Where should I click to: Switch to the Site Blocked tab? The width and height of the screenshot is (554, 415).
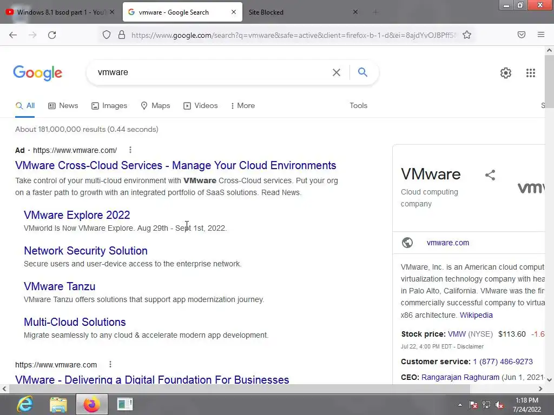click(x=266, y=12)
